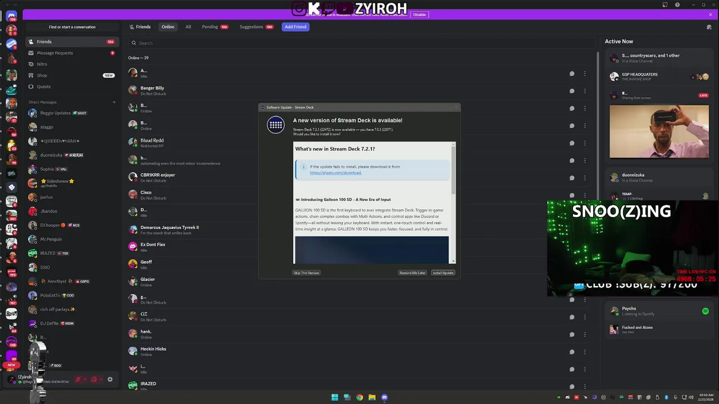The width and height of the screenshot is (719, 404).
Task: Open Friends in the DM sidebar
Action: [72, 42]
